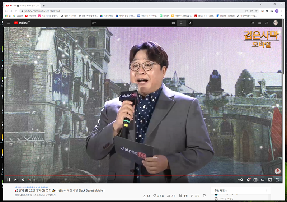Viewport: 287px width, 202px height.
Task: Open the Google bookmark
Action: click(18, 16)
